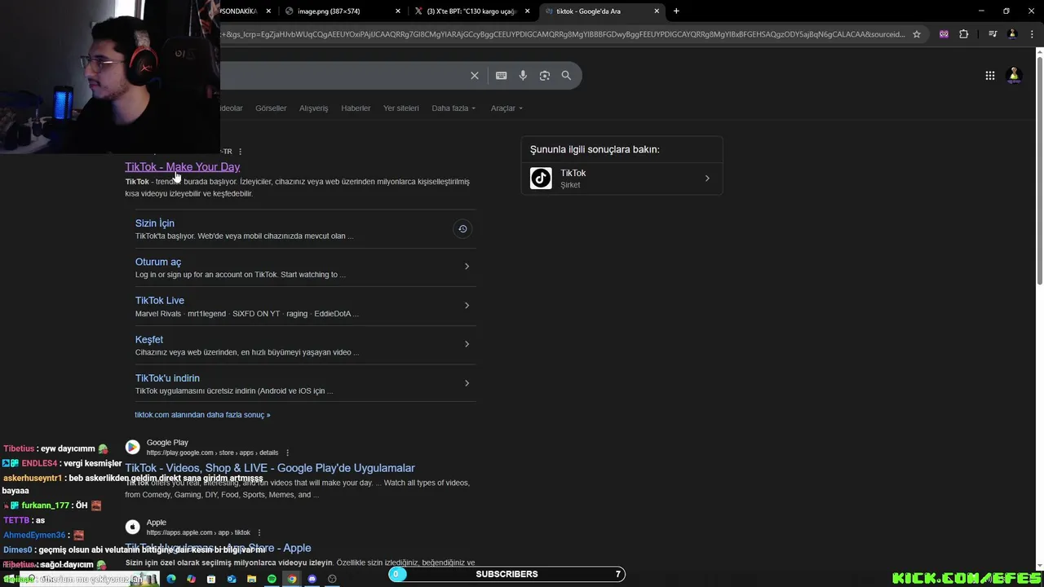The image size is (1044, 587).
Task: Start voice search with microphone icon
Action: (x=523, y=76)
